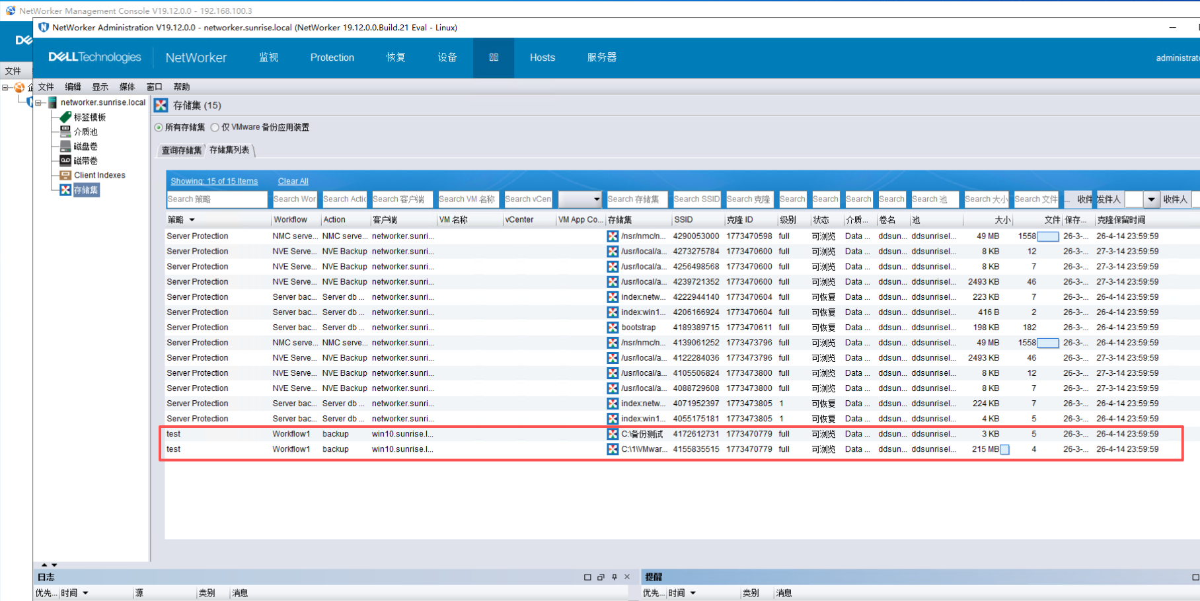Select the 所有存储集 radio button
1200x601 pixels.
tap(159, 127)
